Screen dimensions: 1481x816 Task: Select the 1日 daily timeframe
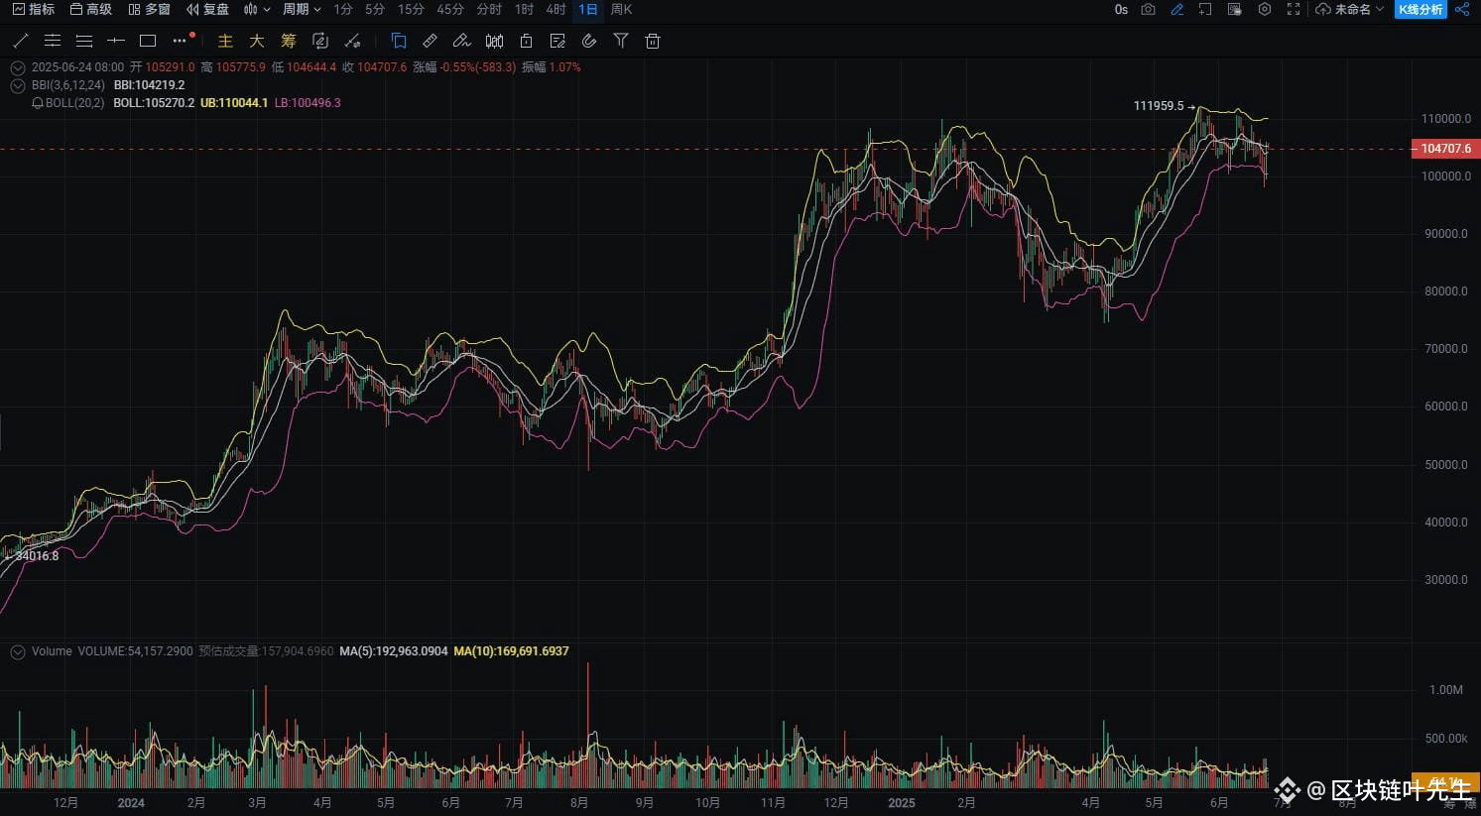pos(588,9)
